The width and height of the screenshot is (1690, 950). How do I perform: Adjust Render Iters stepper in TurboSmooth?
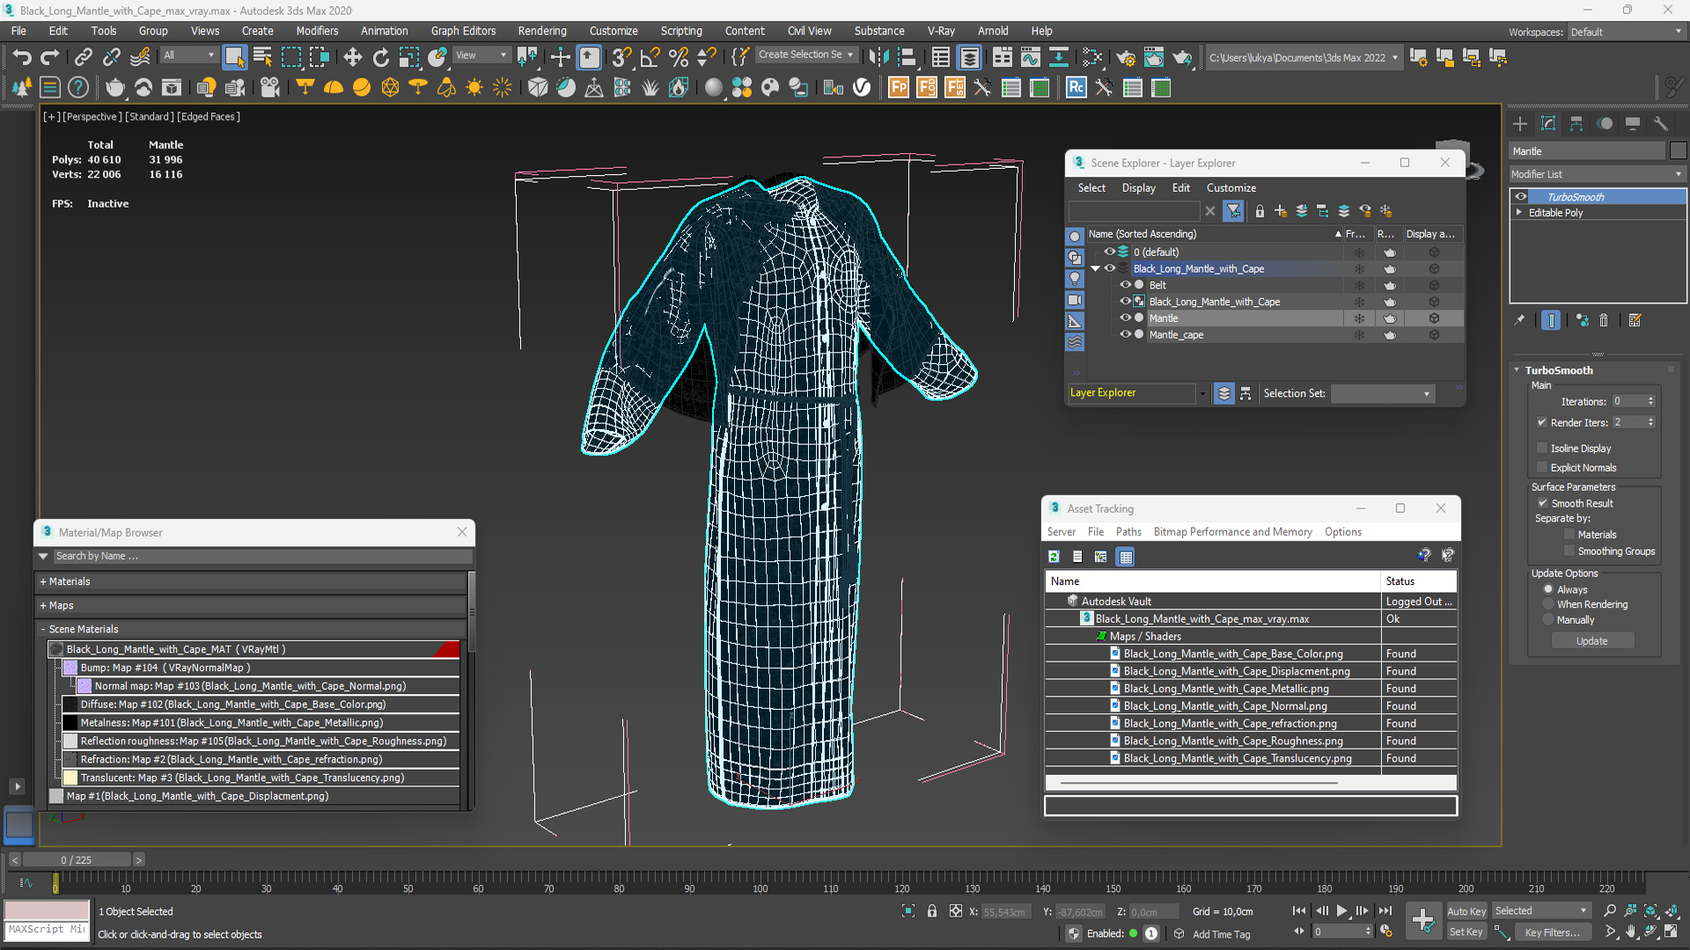click(1653, 422)
